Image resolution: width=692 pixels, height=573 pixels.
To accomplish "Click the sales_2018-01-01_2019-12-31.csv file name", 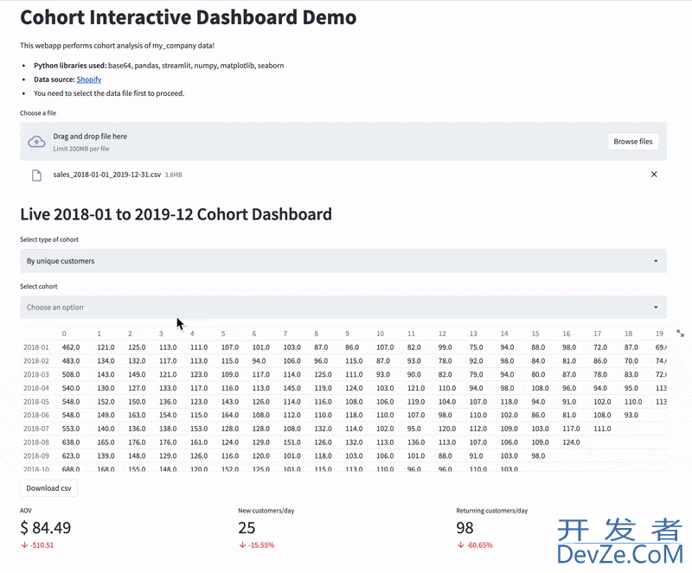I will 106,175.
